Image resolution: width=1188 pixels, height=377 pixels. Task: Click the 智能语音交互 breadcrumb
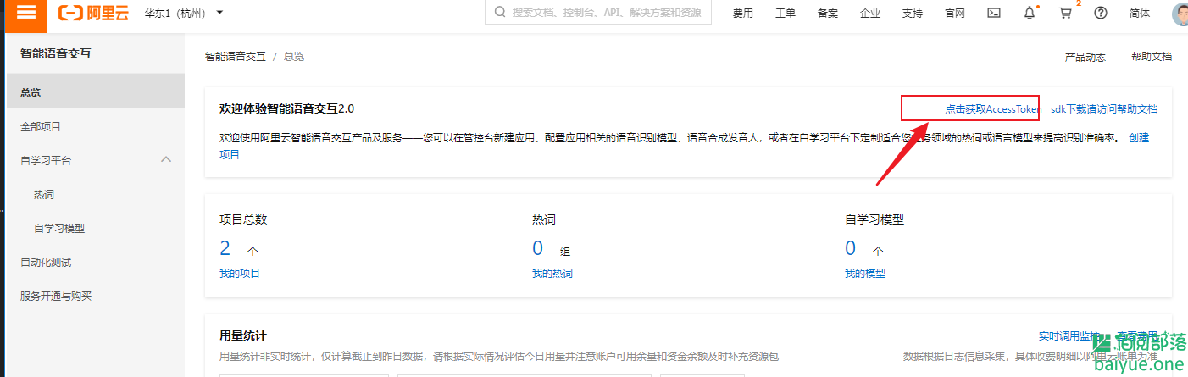tap(235, 57)
